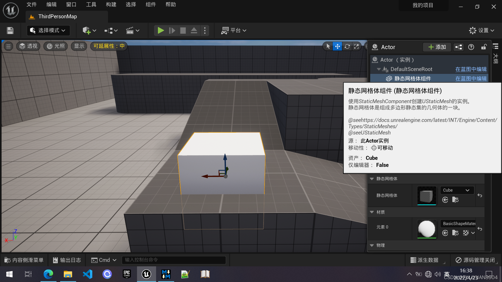
Task: Toggle the details panel lock icon
Action: click(484, 47)
